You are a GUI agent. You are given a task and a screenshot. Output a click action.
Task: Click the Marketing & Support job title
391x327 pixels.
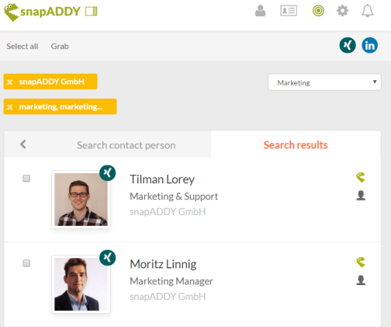pos(174,197)
